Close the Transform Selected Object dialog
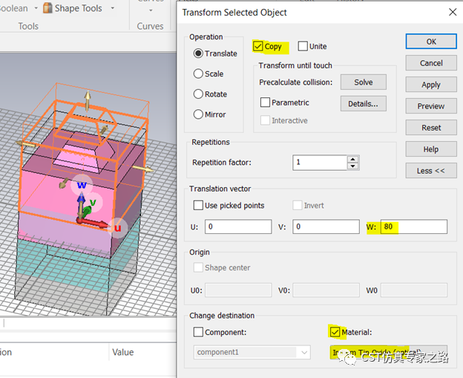This screenshot has height=378, width=463. click(x=453, y=12)
